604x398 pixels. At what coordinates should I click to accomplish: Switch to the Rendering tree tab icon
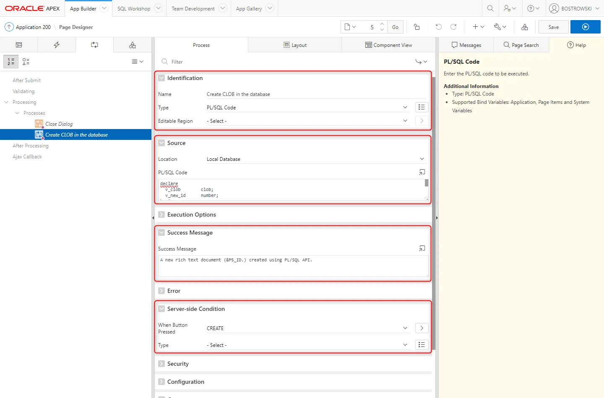coord(19,45)
